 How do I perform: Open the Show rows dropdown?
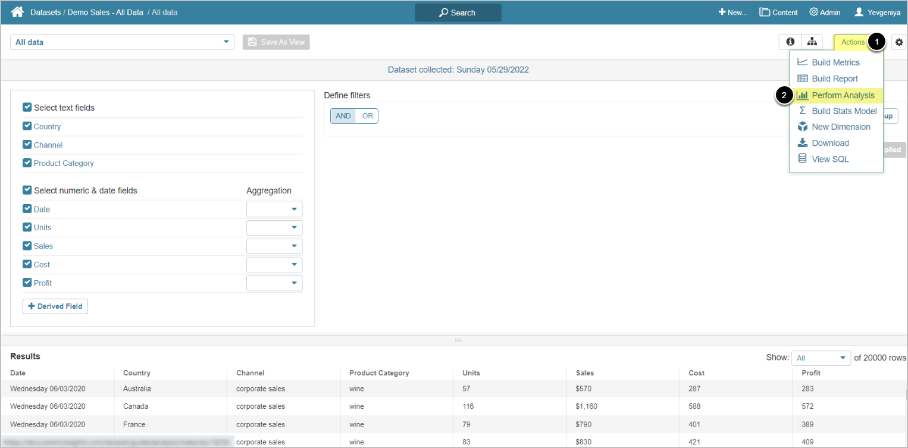pyautogui.click(x=821, y=358)
